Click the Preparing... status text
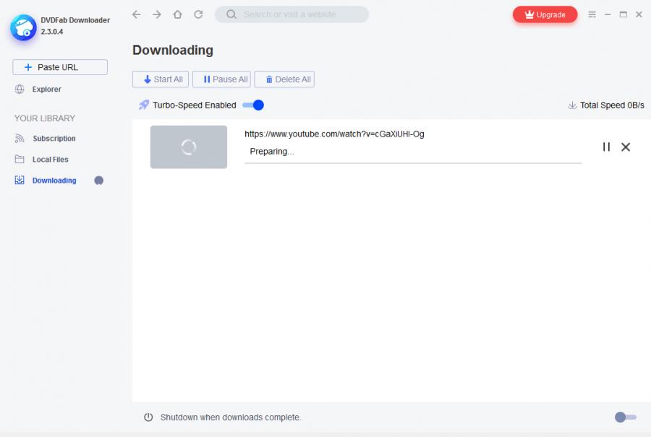Viewport: 651px width, 437px height. (272, 152)
